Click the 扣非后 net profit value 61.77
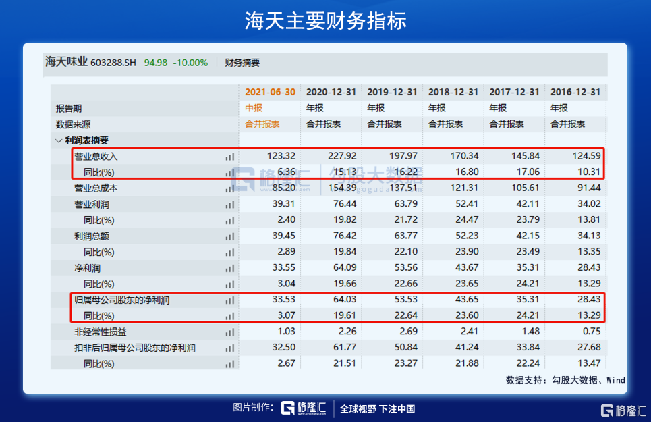 (345, 347)
